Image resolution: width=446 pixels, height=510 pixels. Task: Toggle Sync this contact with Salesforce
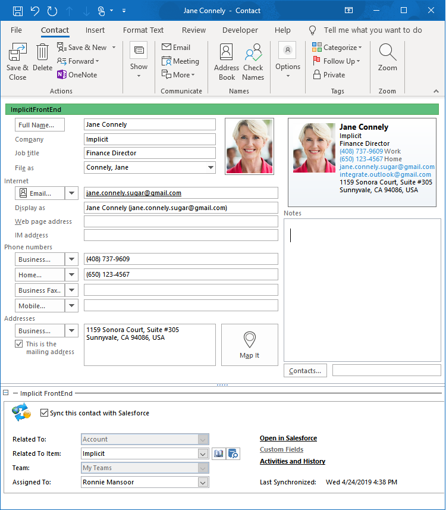(x=45, y=413)
